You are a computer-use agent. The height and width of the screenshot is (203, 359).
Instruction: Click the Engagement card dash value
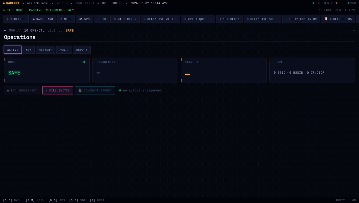click(98, 73)
